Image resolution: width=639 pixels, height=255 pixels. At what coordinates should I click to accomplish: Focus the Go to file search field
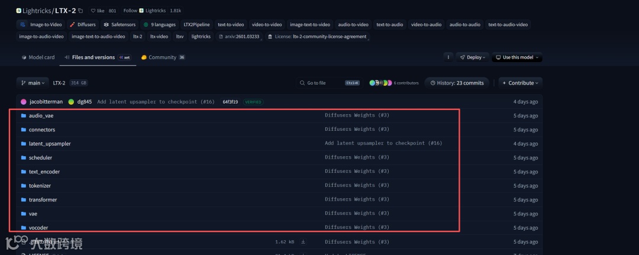pyautogui.click(x=330, y=83)
